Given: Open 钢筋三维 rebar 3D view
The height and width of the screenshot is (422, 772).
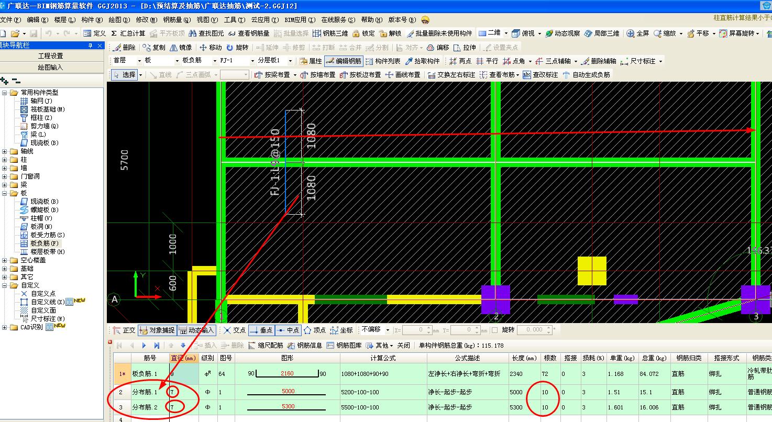Looking at the screenshot, I should click(330, 33).
